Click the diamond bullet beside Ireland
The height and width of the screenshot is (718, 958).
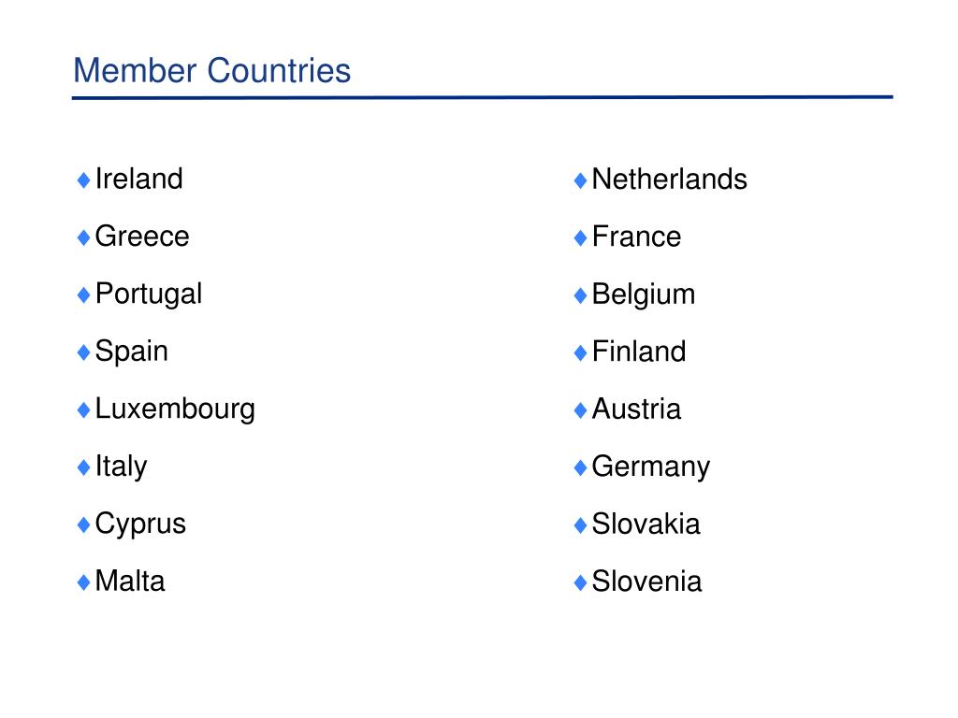(x=83, y=180)
